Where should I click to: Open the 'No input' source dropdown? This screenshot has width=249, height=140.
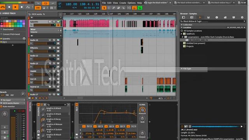click(x=13, y=100)
